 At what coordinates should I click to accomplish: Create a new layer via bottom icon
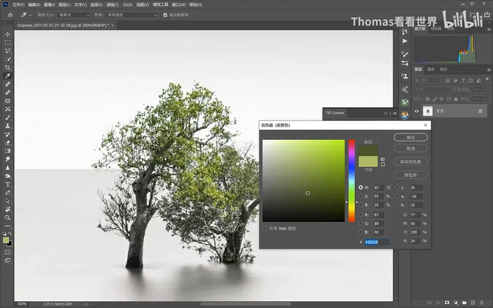tap(473, 303)
